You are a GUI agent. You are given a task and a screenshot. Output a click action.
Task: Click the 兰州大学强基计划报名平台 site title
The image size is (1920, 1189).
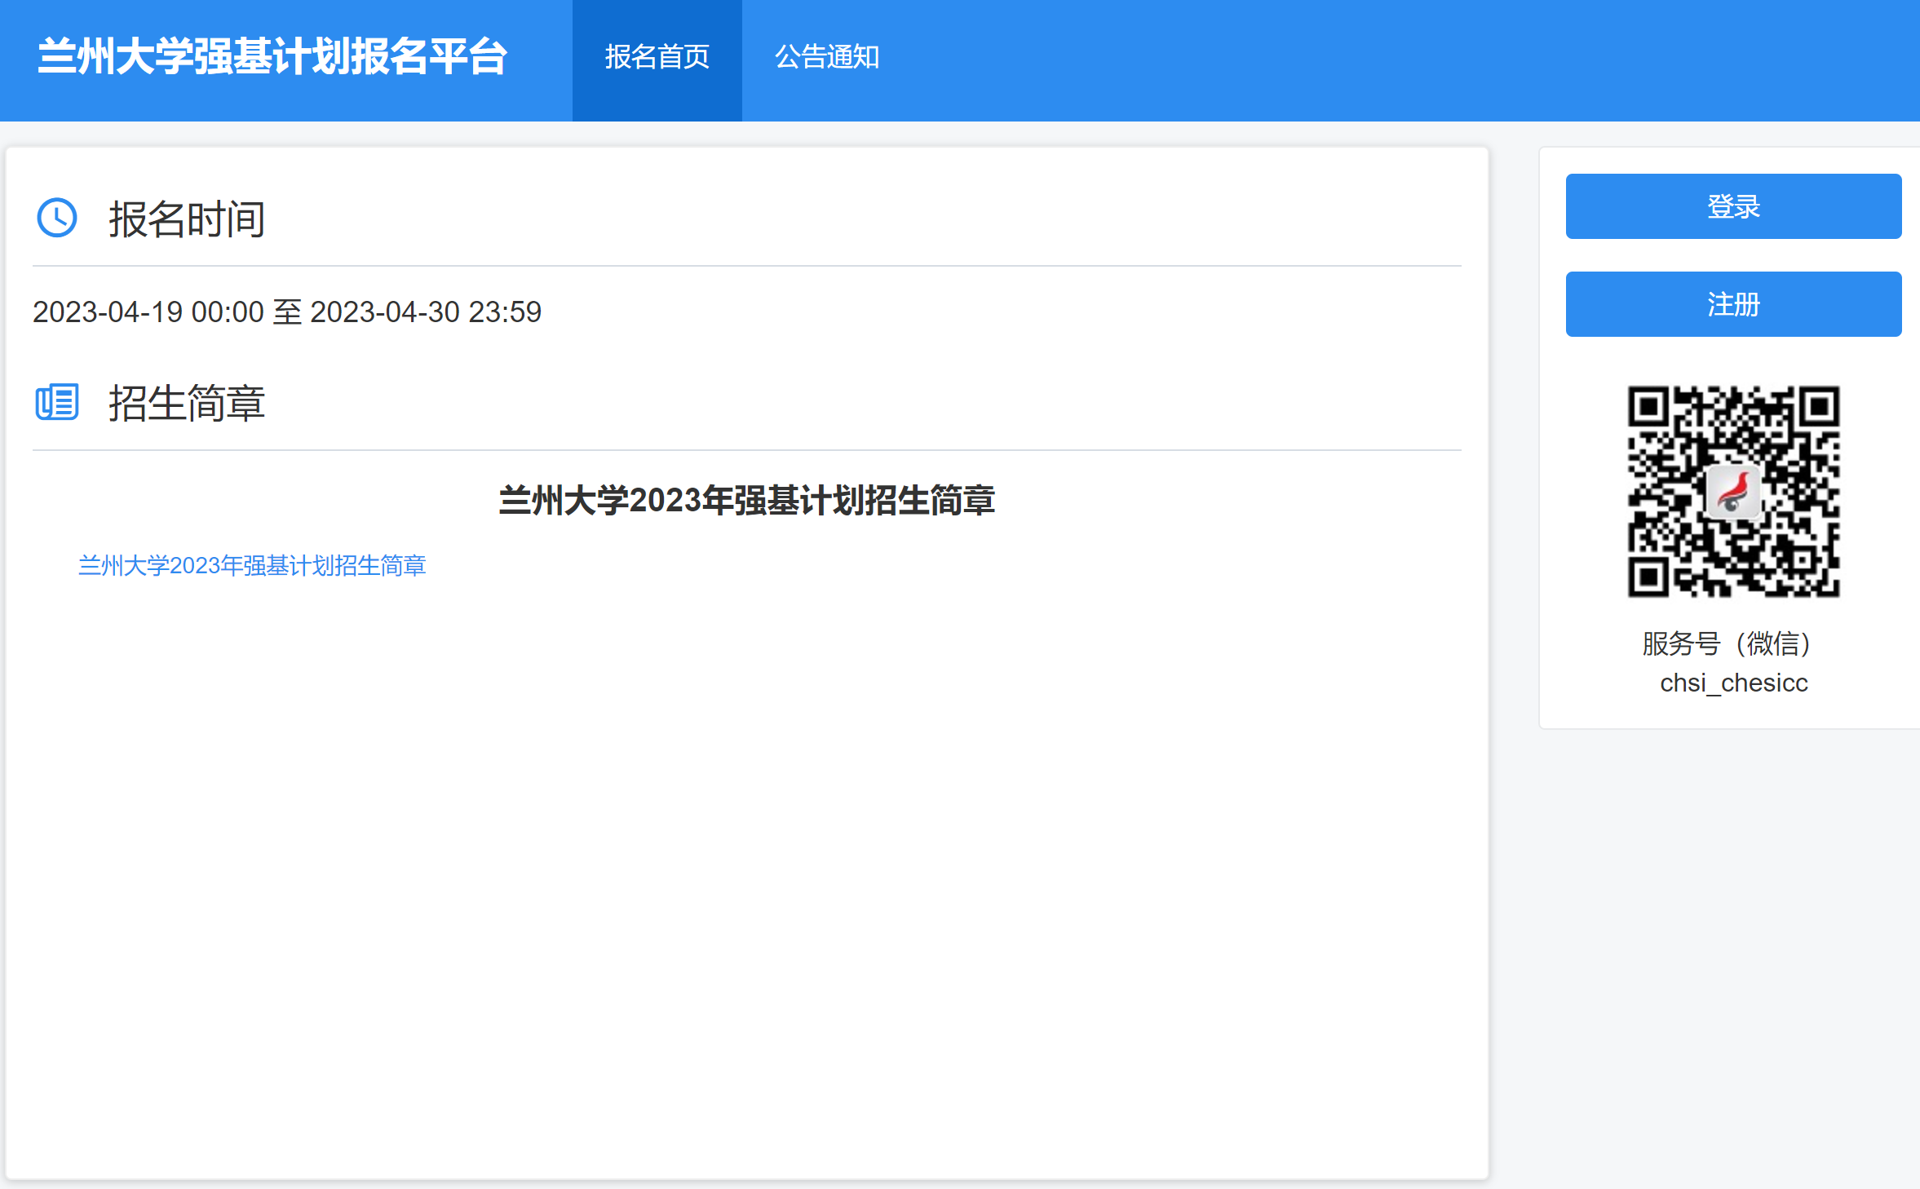pyautogui.click(x=272, y=58)
